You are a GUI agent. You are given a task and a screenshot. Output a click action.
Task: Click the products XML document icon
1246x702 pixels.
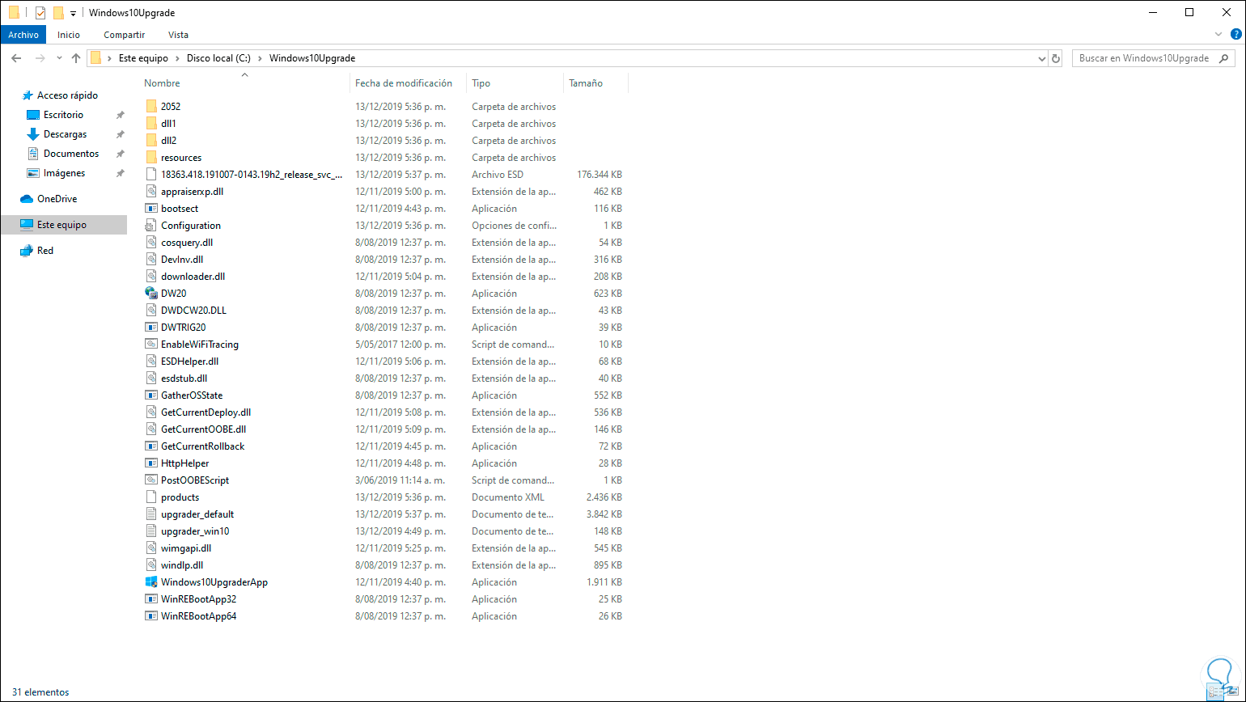click(151, 497)
